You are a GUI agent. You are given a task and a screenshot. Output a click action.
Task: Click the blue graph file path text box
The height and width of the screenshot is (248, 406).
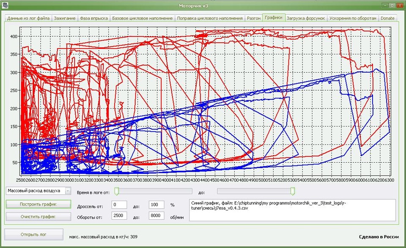292,210
